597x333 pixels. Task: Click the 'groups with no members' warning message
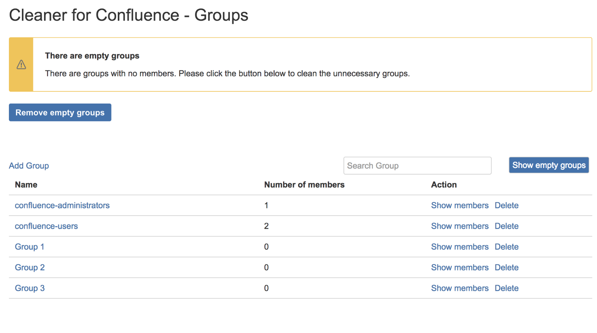(x=228, y=74)
